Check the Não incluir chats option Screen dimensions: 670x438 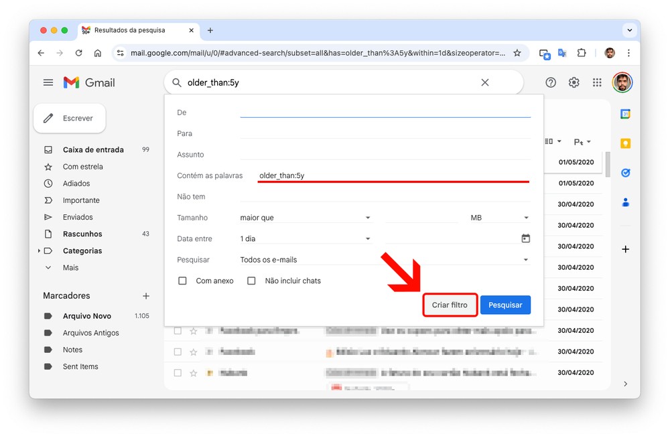251,281
